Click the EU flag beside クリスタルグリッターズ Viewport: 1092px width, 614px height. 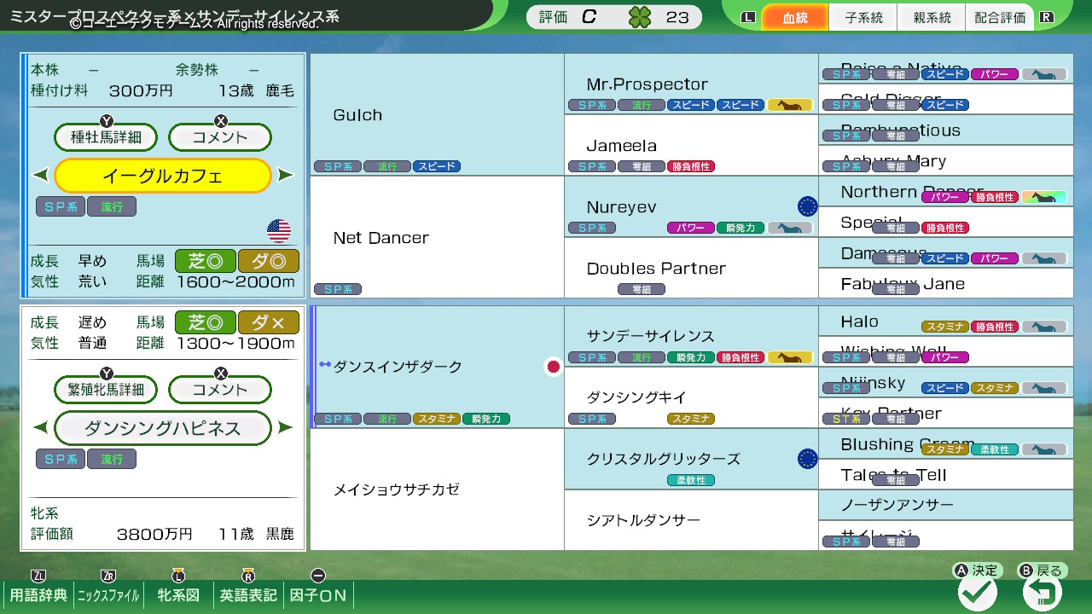coord(807,459)
